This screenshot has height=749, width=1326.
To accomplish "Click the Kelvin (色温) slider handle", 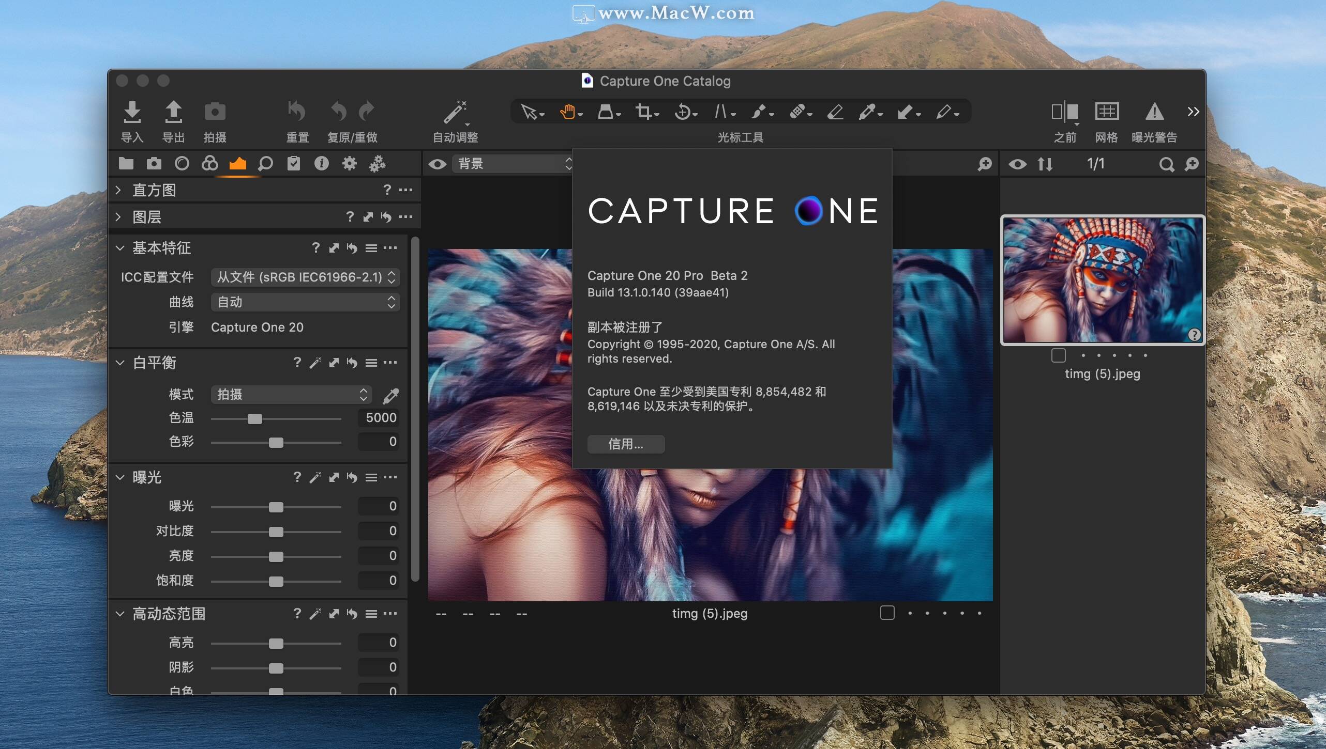I will pos(254,418).
